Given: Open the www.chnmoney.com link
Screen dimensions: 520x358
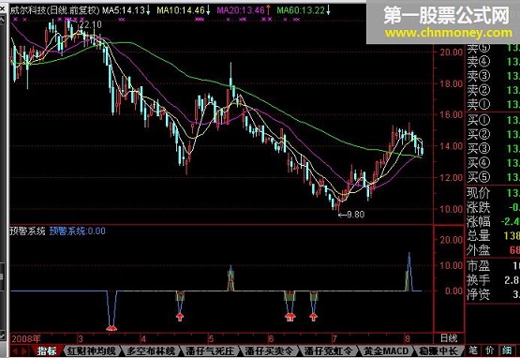Looking at the screenshot, I should coord(449,33).
